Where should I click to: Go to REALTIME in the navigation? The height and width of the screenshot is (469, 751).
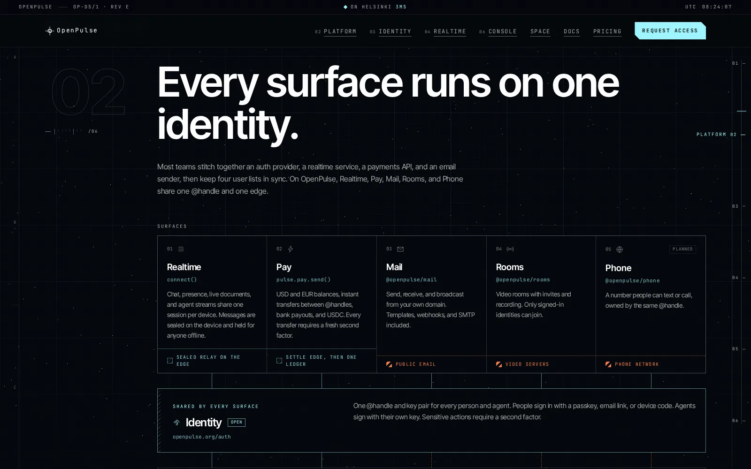pyautogui.click(x=450, y=31)
